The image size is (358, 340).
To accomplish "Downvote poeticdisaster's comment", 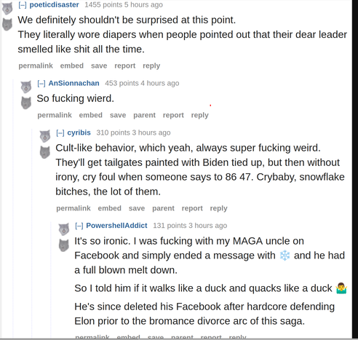I will (x=7, y=24).
